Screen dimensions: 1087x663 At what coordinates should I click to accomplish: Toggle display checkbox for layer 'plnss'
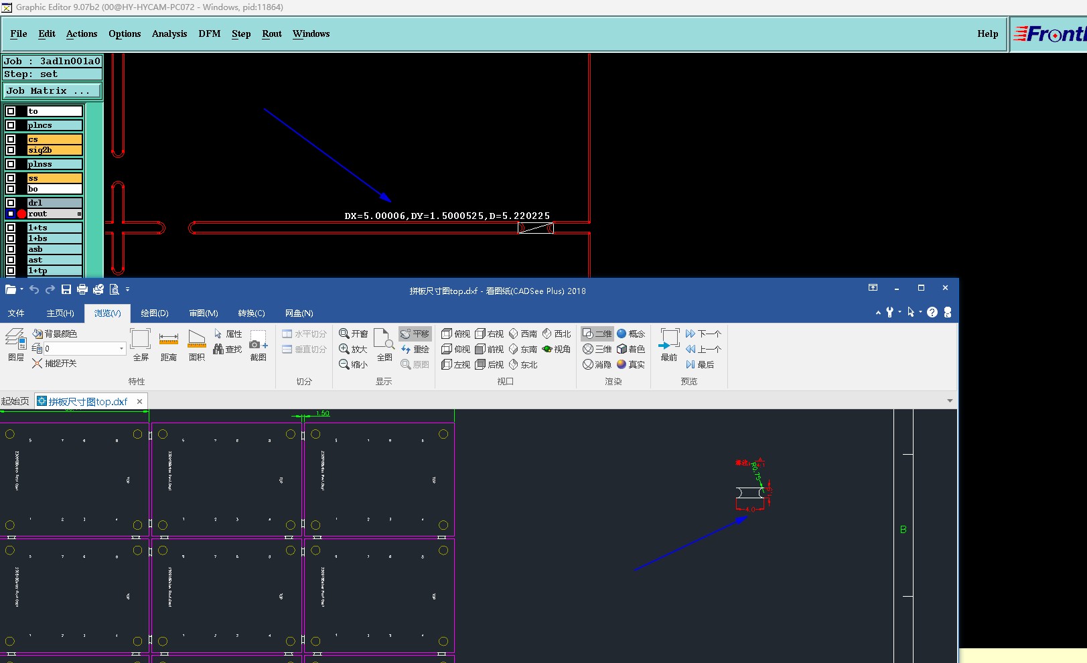coord(11,164)
